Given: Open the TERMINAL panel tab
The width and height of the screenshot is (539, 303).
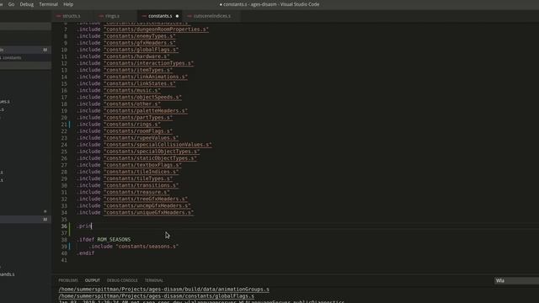Looking at the screenshot, I should pos(153,280).
